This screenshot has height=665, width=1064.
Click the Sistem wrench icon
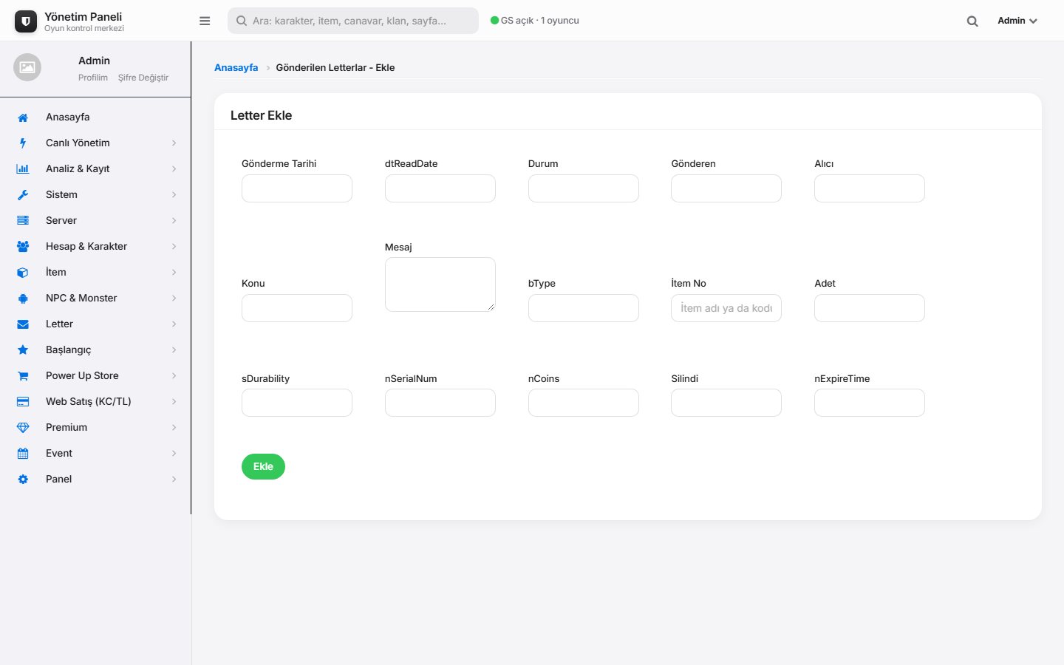point(23,195)
